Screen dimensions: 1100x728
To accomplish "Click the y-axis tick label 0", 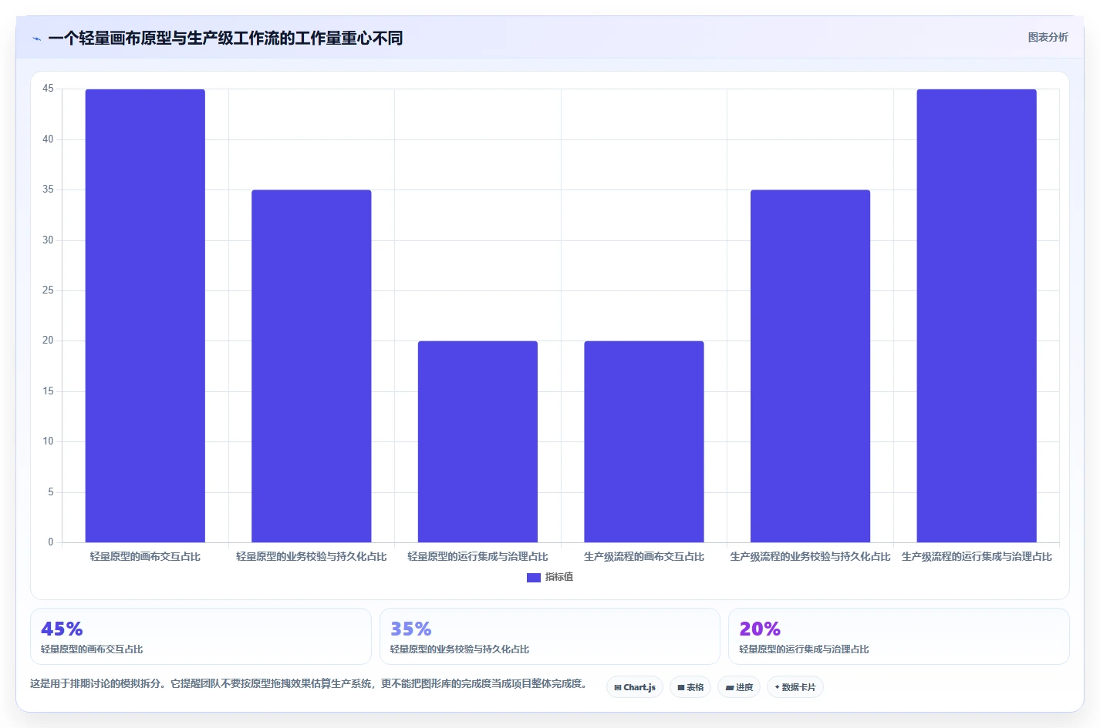I will pyautogui.click(x=51, y=542).
